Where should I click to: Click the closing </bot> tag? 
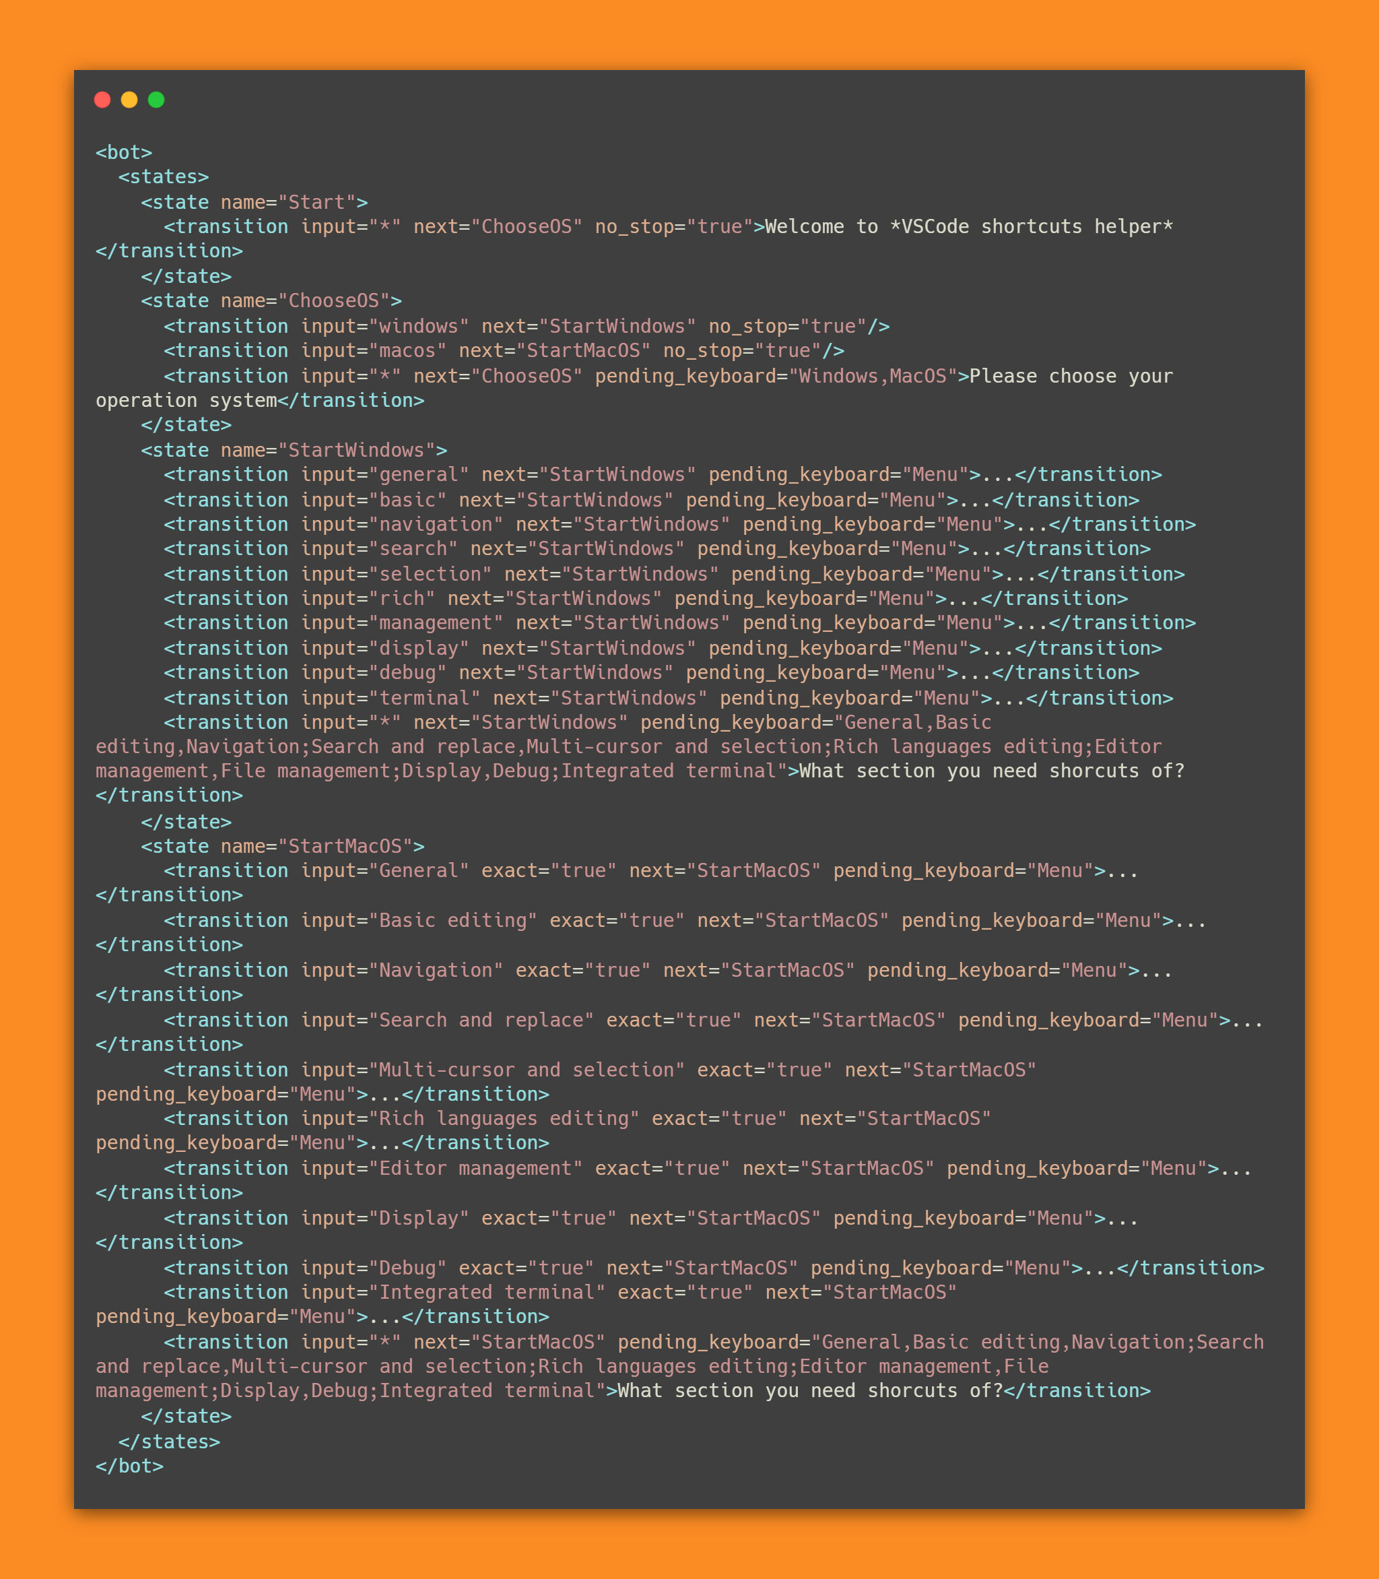tap(129, 1466)
